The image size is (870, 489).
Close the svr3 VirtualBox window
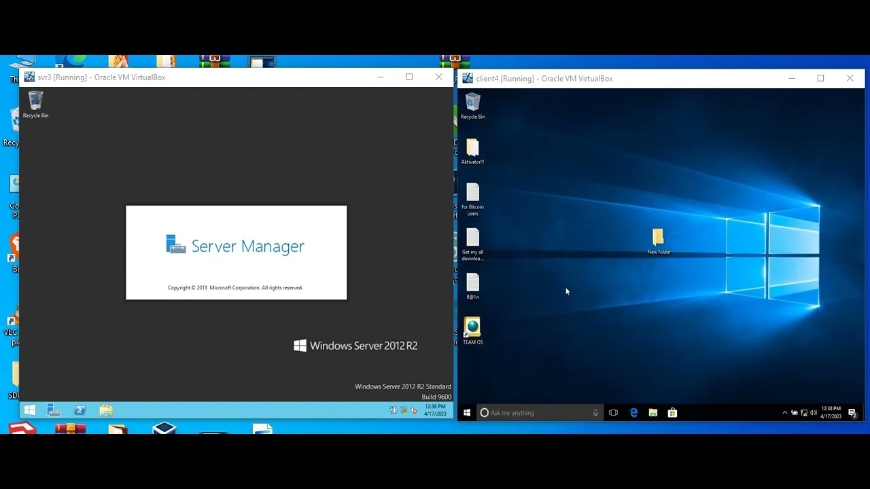[438, 77]
